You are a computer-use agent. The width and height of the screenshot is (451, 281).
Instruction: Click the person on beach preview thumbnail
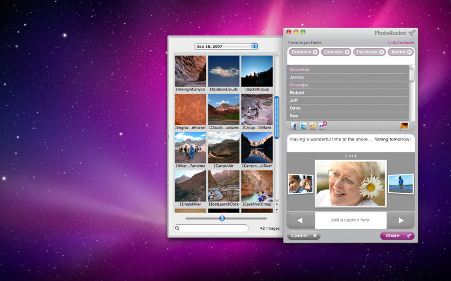click(401, 184)
